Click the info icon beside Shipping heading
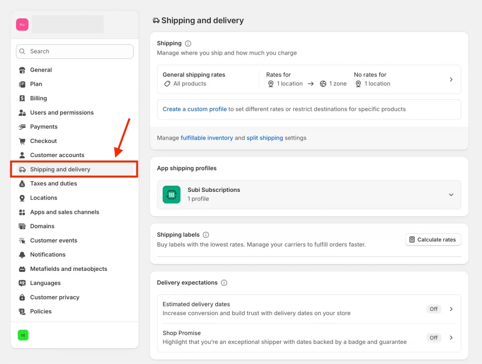 (x=188, y=43)
